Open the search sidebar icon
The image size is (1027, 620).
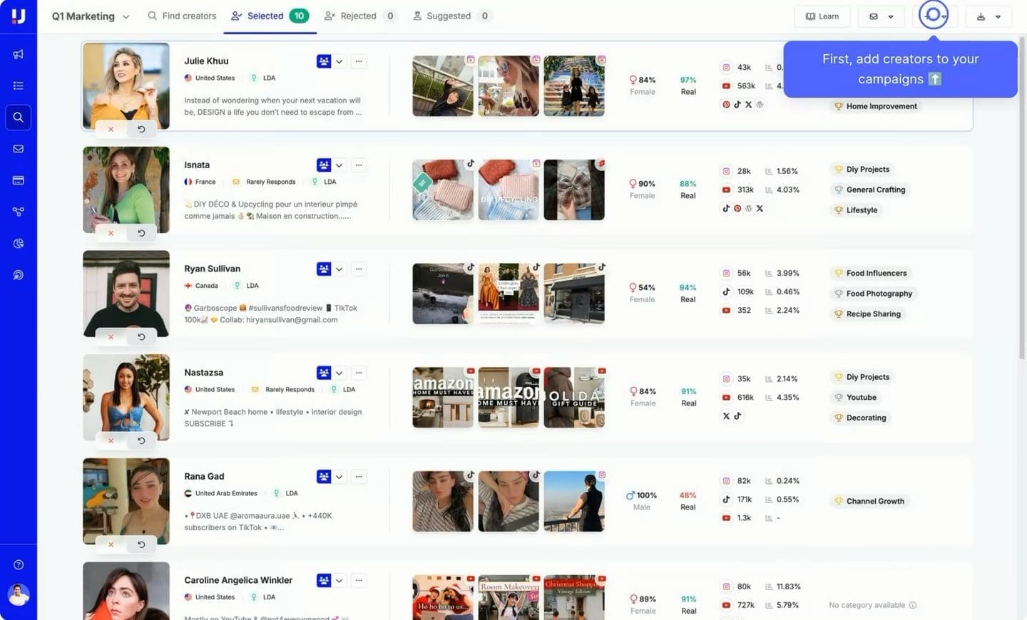[19, 117]
